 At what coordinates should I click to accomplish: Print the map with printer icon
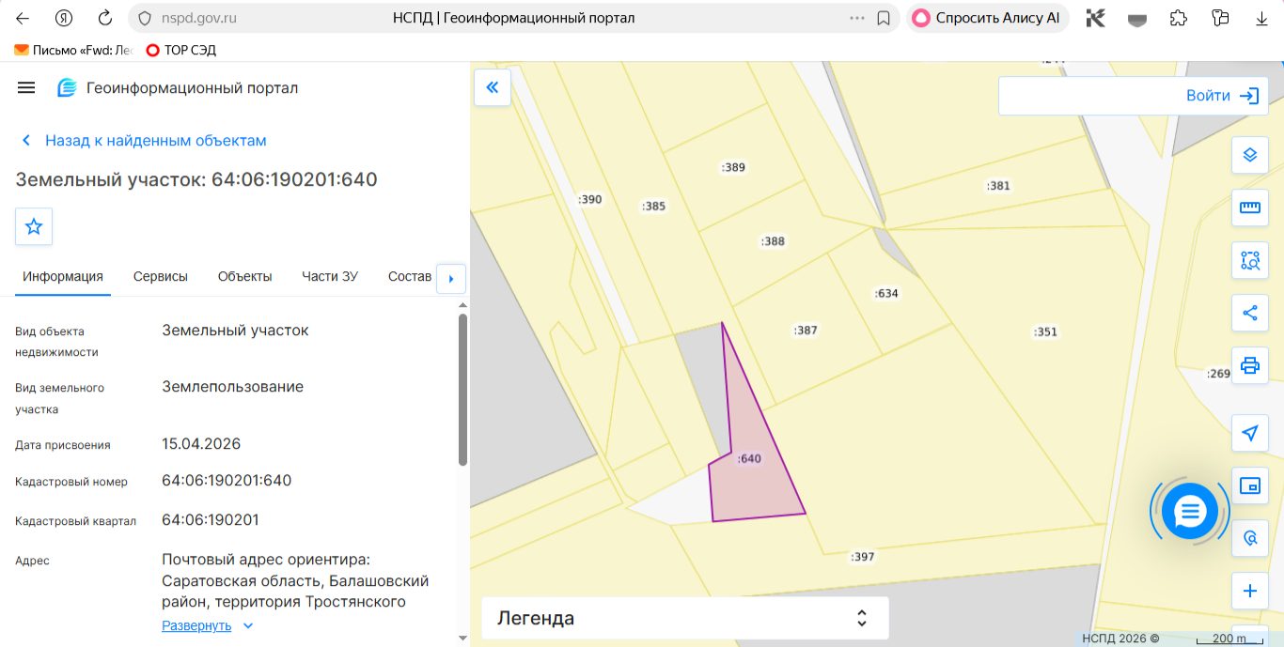pyautogui.click(x=1249, y=365)
